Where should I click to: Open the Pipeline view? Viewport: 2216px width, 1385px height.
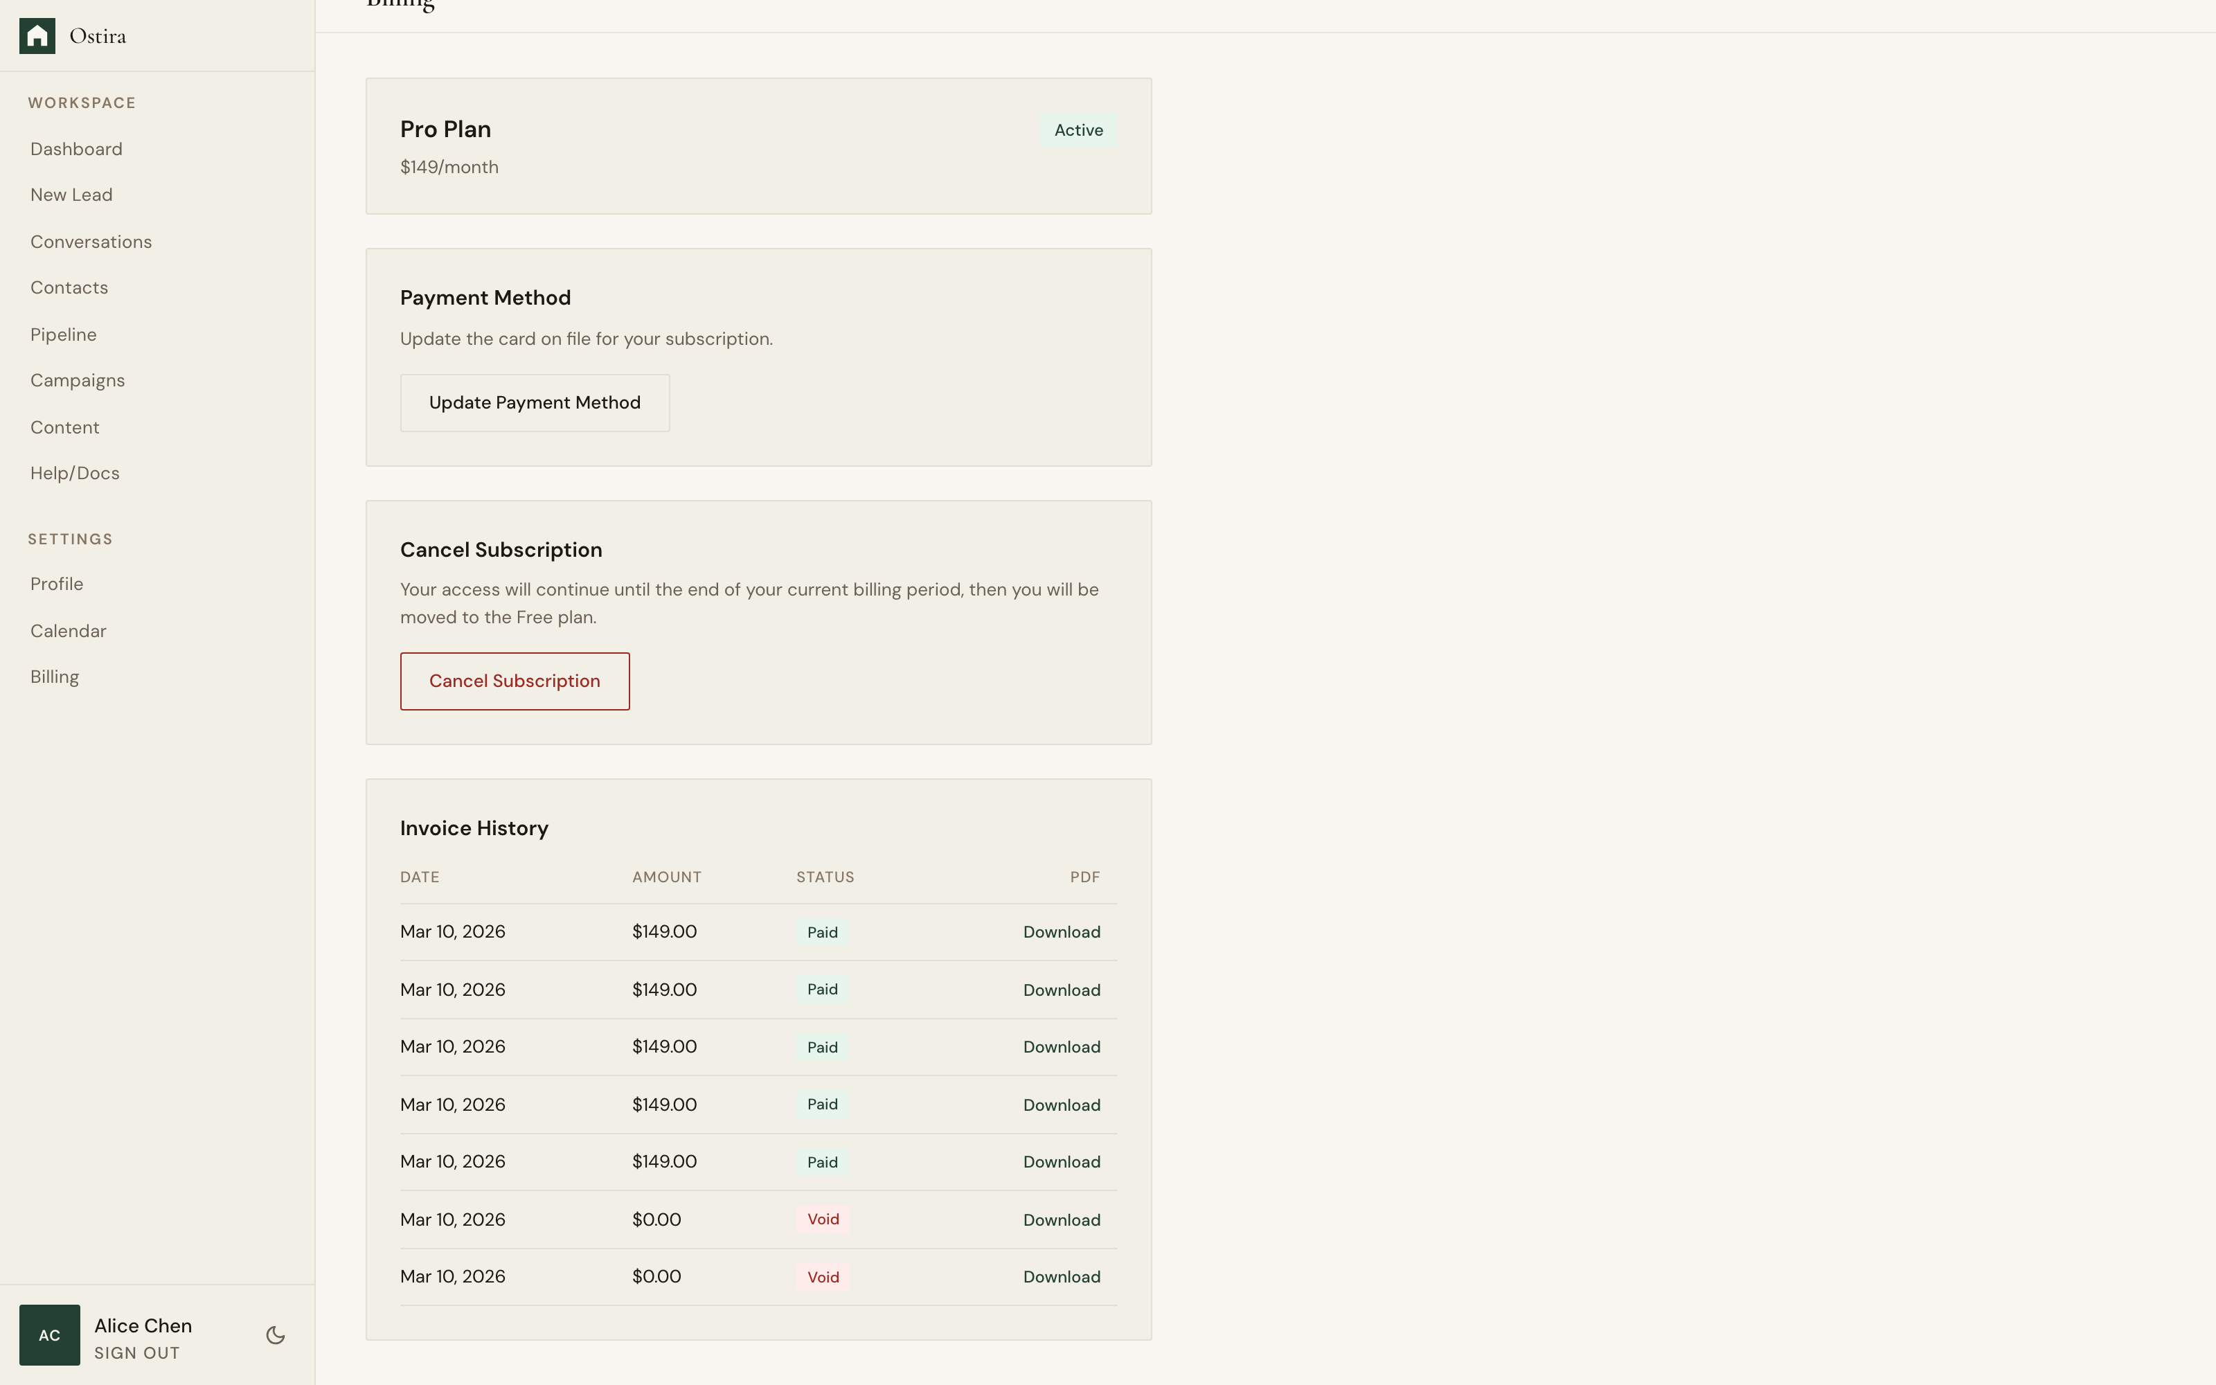coord(63,333)
